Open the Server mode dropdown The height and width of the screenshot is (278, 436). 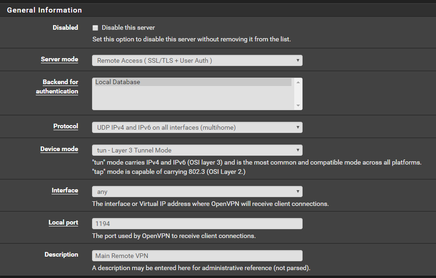coord(197,60)
